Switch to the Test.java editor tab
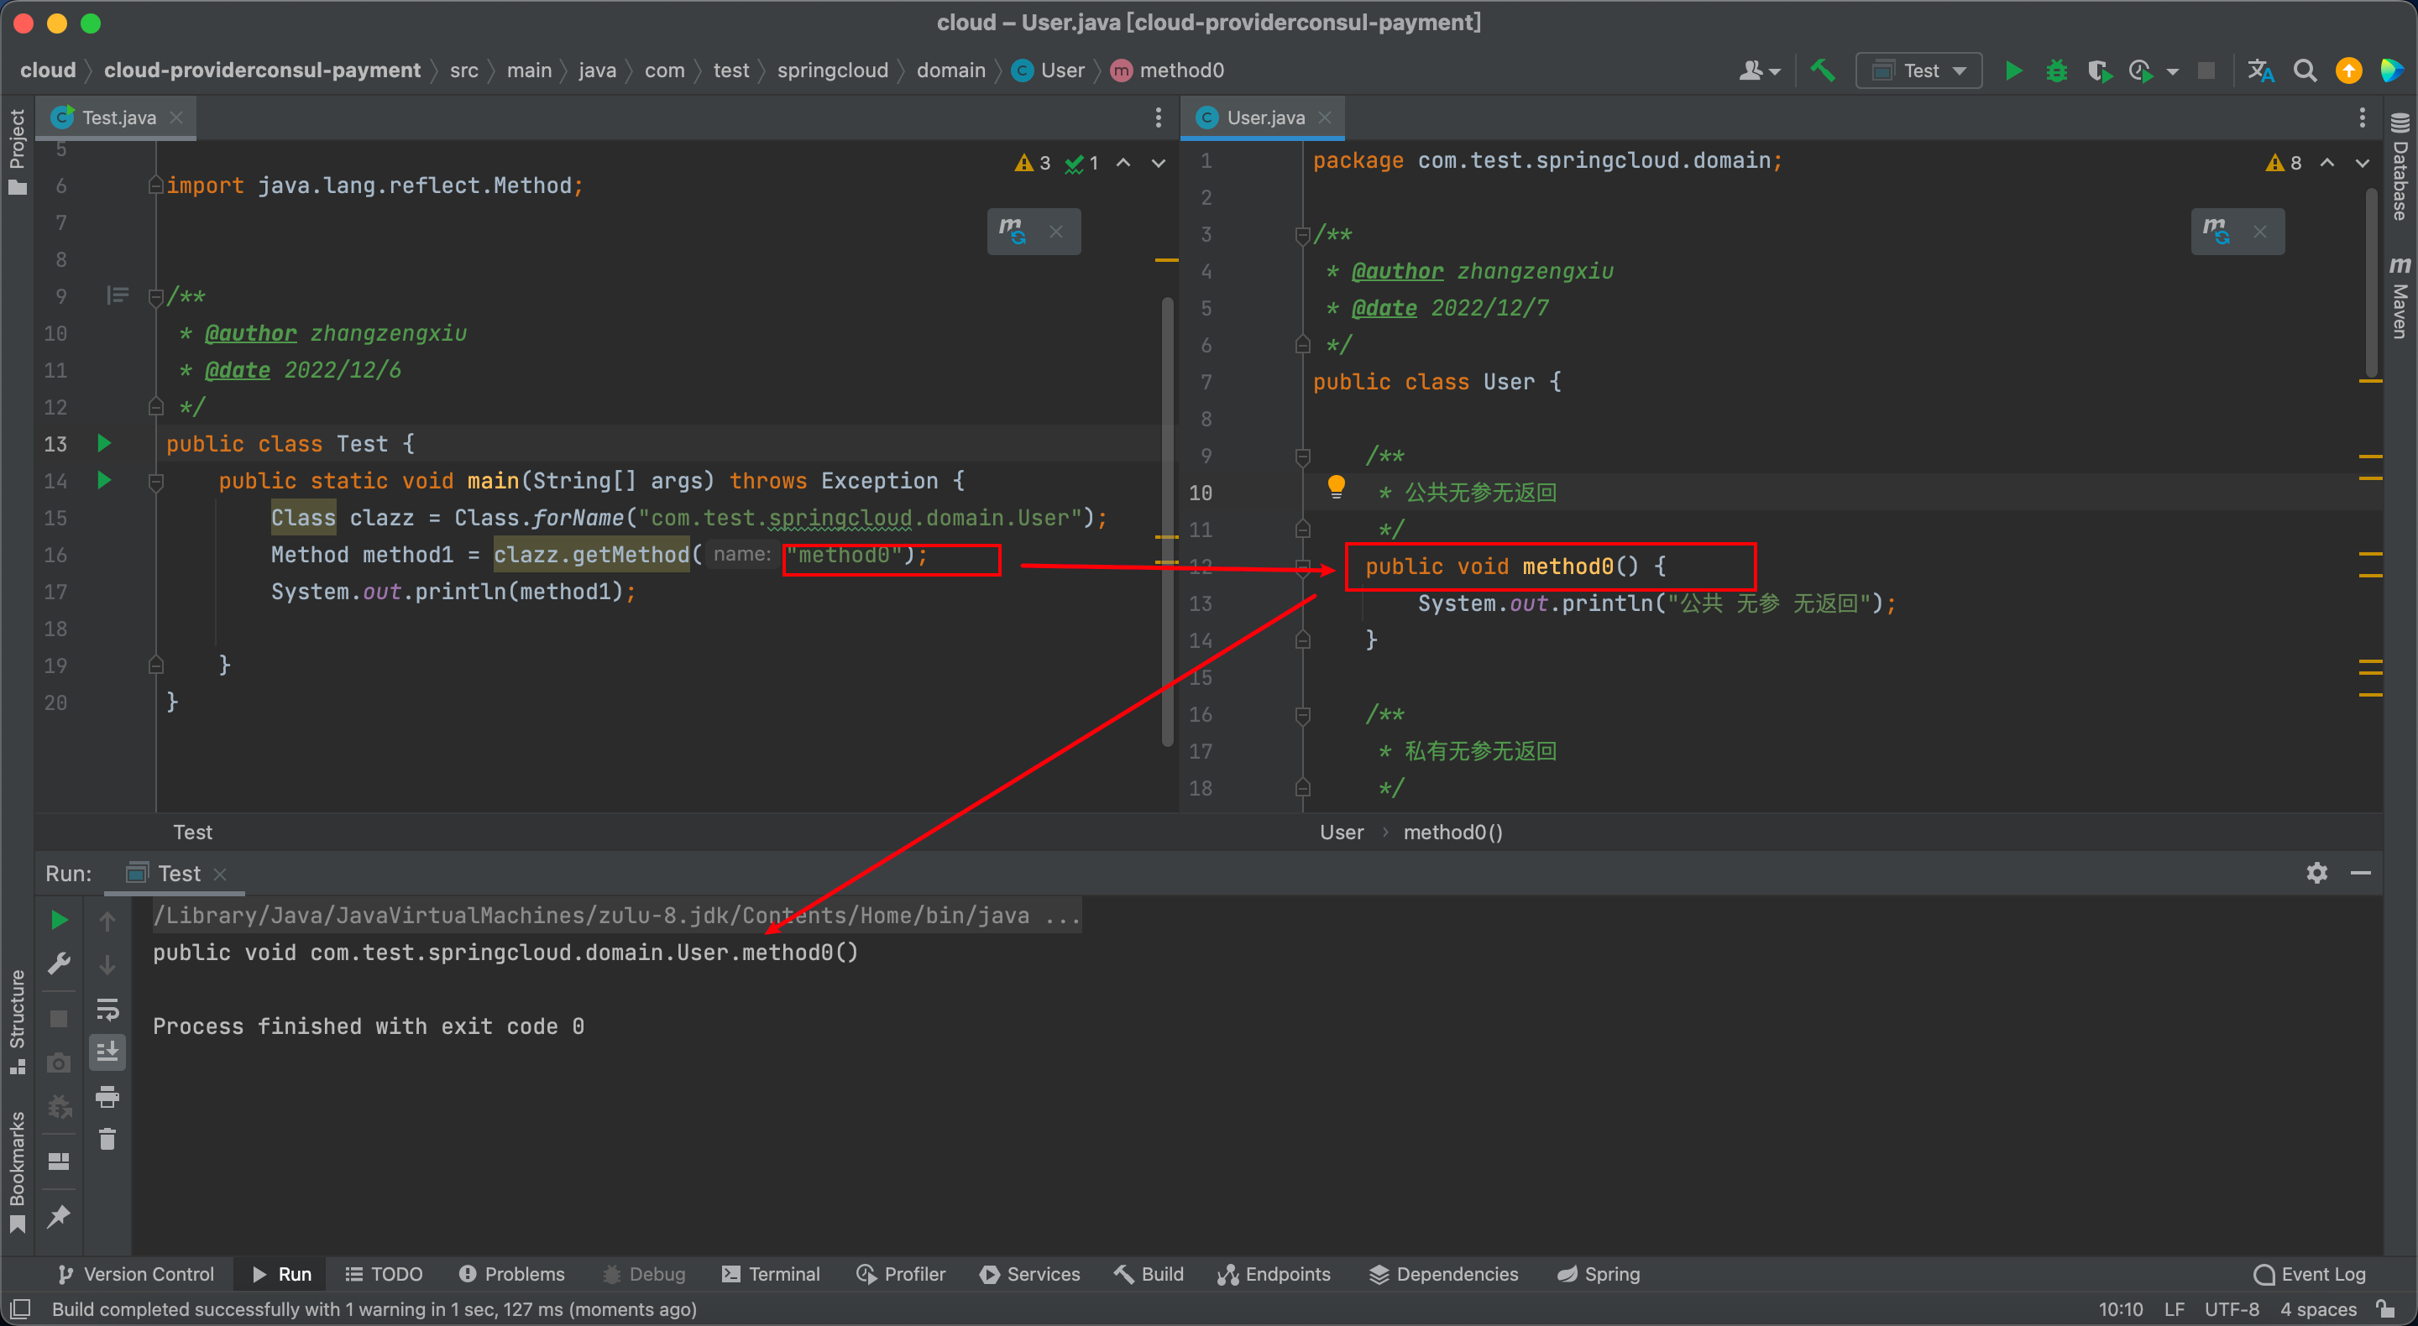 [x=118, y=117]
